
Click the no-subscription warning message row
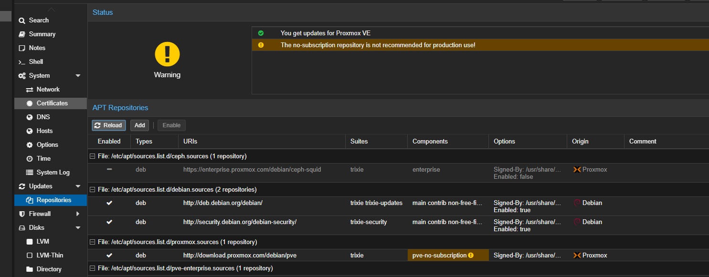[480, 45]
